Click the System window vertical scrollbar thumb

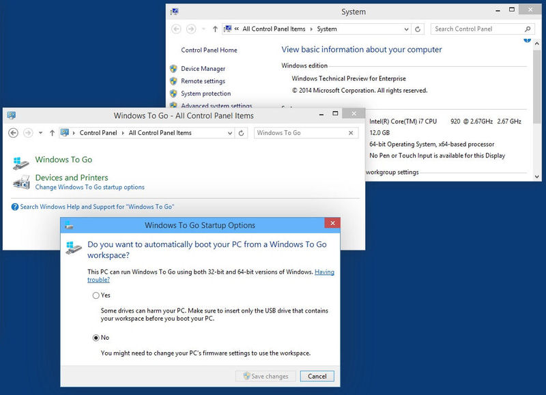537,87
